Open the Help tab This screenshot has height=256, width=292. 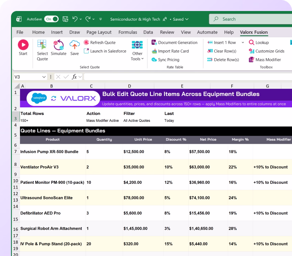tap(229, 32)
